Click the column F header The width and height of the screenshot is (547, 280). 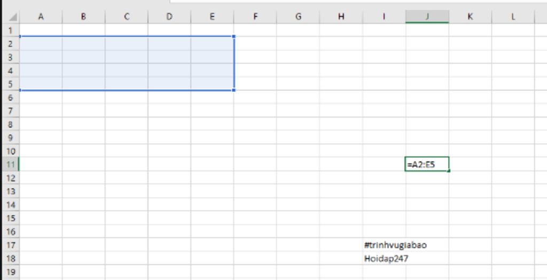(255, 17)
